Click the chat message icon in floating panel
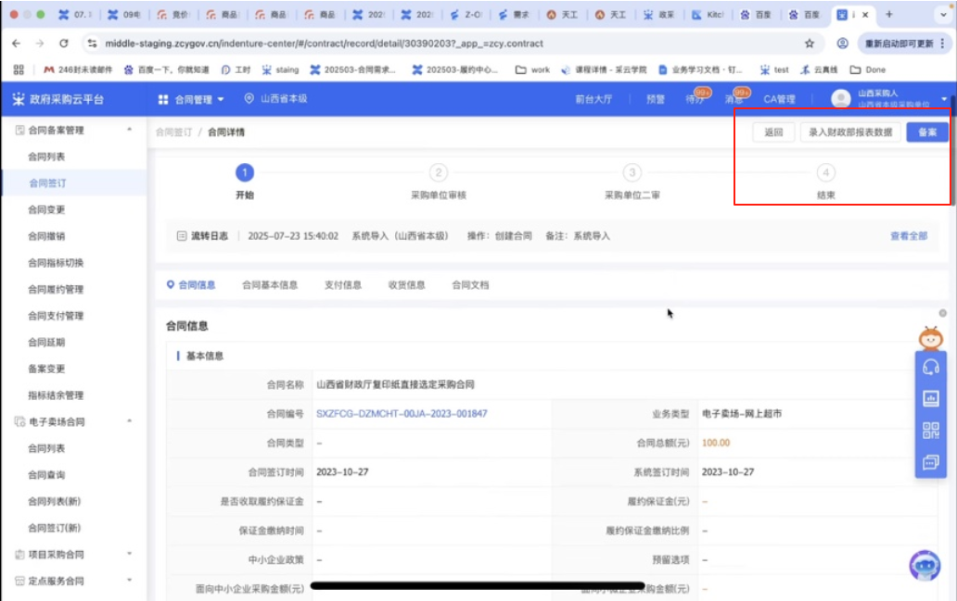 (x=931, y=461)
